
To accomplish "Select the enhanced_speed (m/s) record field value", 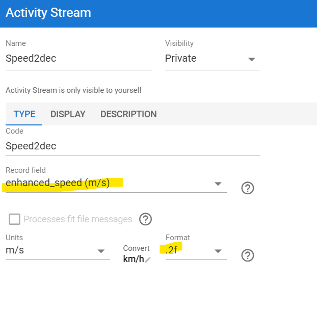I will coord(58,183).
